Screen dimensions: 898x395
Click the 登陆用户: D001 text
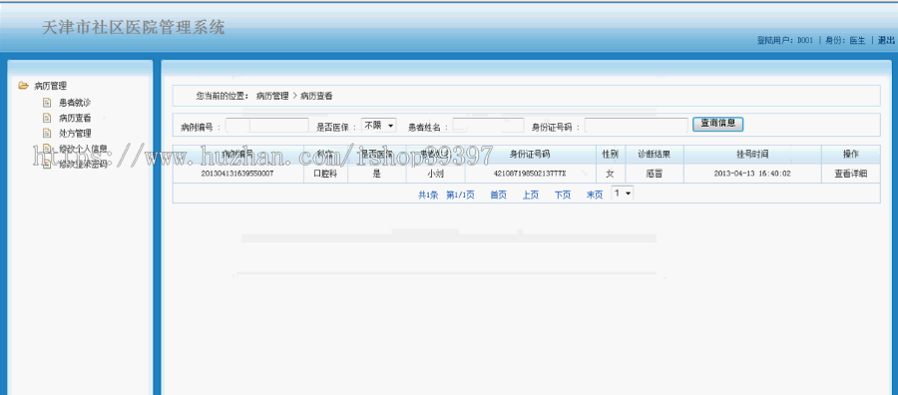784,40
